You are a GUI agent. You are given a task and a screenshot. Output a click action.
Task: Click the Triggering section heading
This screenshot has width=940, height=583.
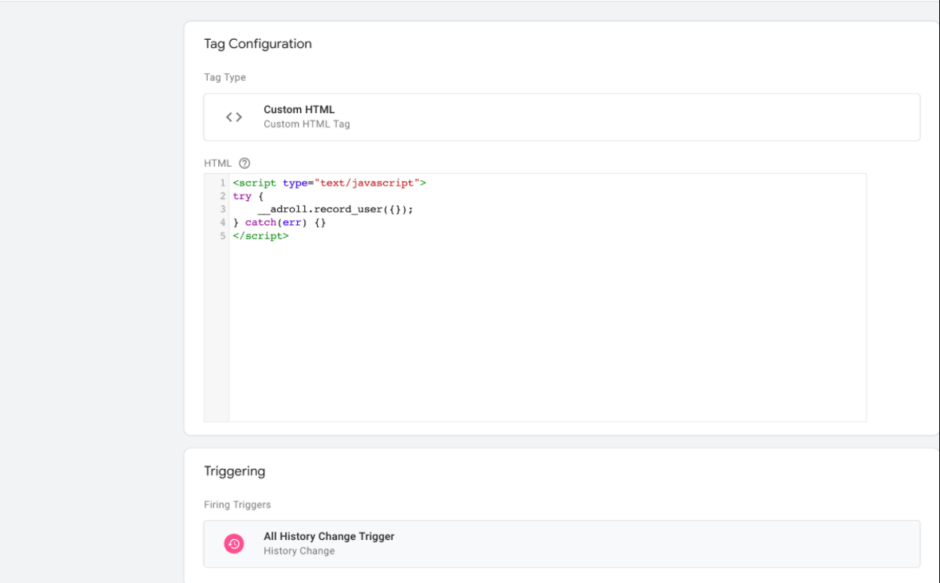[235, 471]
